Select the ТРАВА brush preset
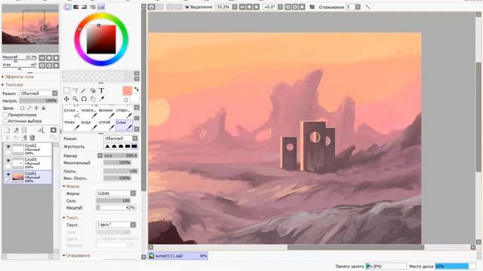Image resolution: width=483 pixels, height=271 pixels. tap(72, 125)
